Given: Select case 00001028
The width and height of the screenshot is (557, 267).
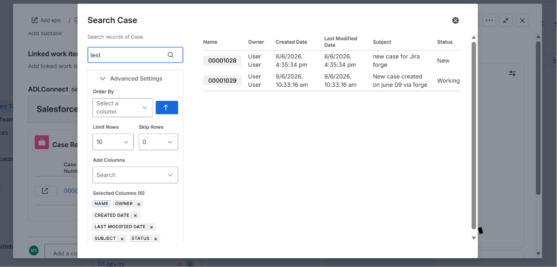Looking at the screenshot, I should click(222, 61).
